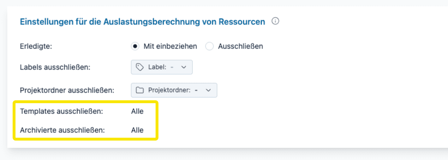Click the "Labels ausschließen:" row label

[x=55, y=67]
